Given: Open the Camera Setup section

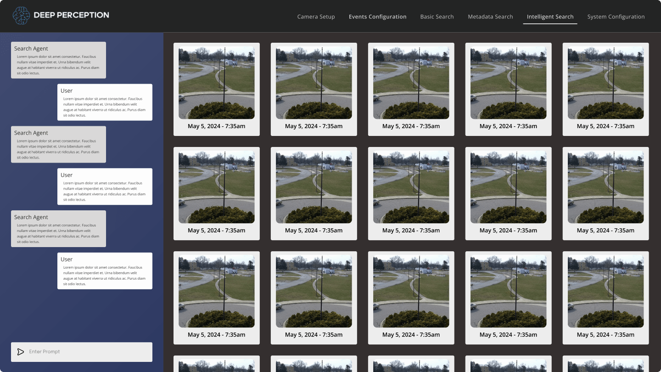Looking at the screenshot, I should pyautogui.click(x=316, y=17).
